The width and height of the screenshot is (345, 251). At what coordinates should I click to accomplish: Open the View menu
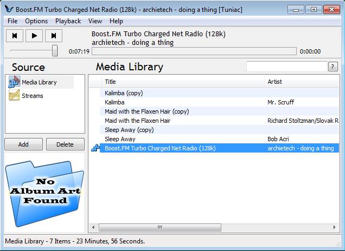(95, 21)
